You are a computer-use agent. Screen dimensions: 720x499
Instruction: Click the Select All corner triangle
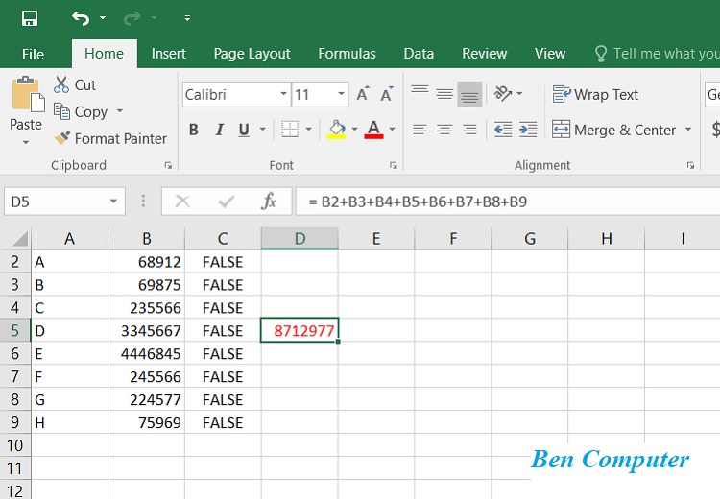(20, 239)
